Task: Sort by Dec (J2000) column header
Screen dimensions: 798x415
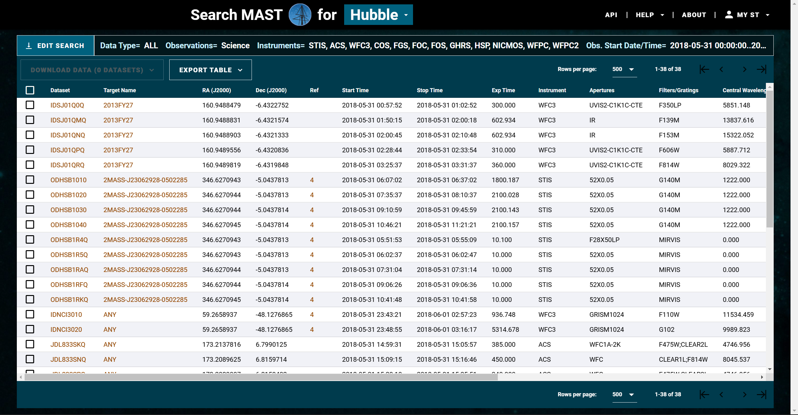Action: click(271, 90)
